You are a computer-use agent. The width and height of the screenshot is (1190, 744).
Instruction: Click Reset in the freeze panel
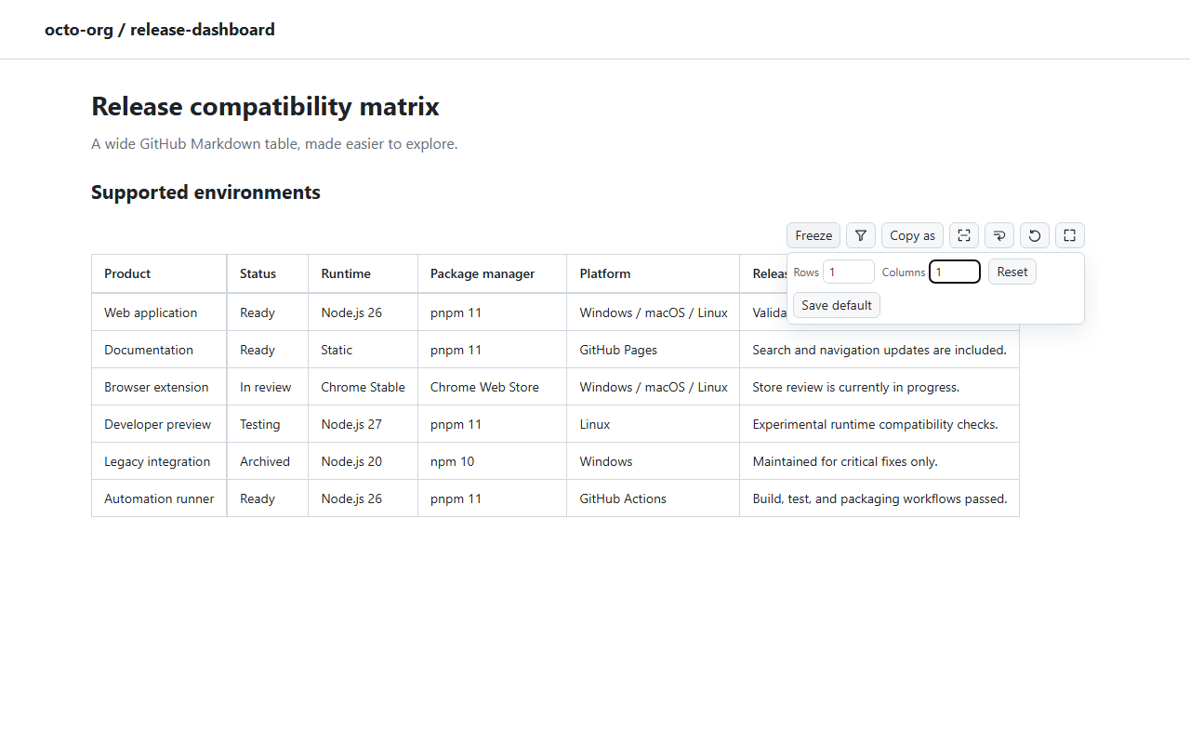tap(1012, 272)
